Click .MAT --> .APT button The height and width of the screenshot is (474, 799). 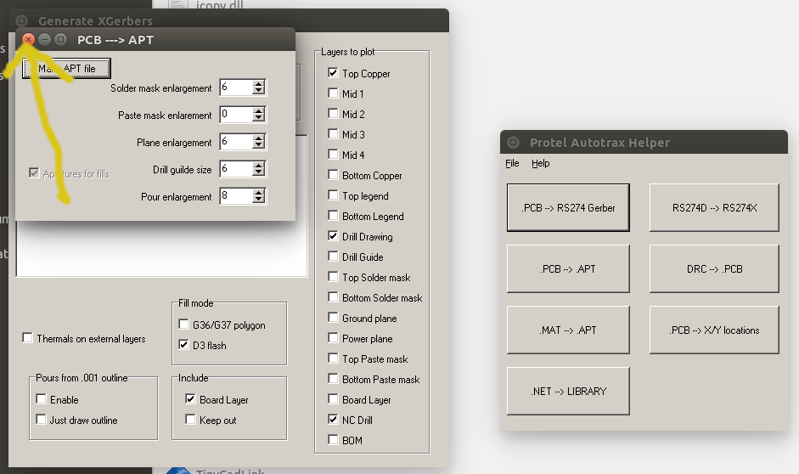click(568, 330)
